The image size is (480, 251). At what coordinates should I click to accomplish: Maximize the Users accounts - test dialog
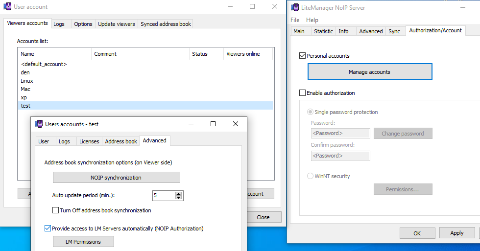coord(213,124)
